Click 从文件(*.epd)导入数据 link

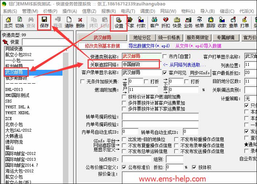[x=198, y=46]
